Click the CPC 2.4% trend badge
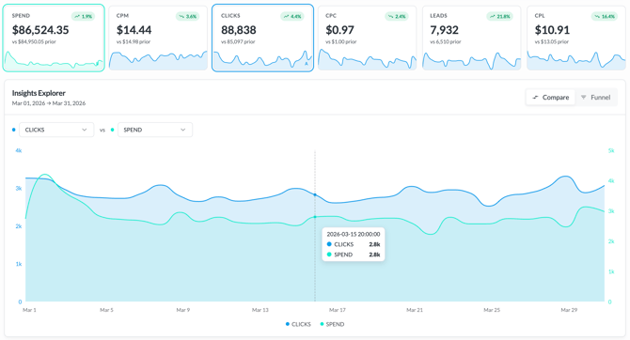The height and width of the screenshot is (340, 630). (x=397, y=17)
